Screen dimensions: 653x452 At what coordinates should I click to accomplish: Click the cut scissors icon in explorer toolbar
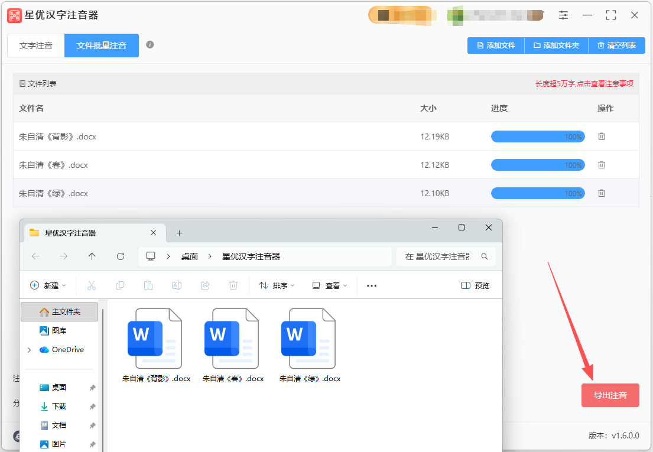pos(92,285)
